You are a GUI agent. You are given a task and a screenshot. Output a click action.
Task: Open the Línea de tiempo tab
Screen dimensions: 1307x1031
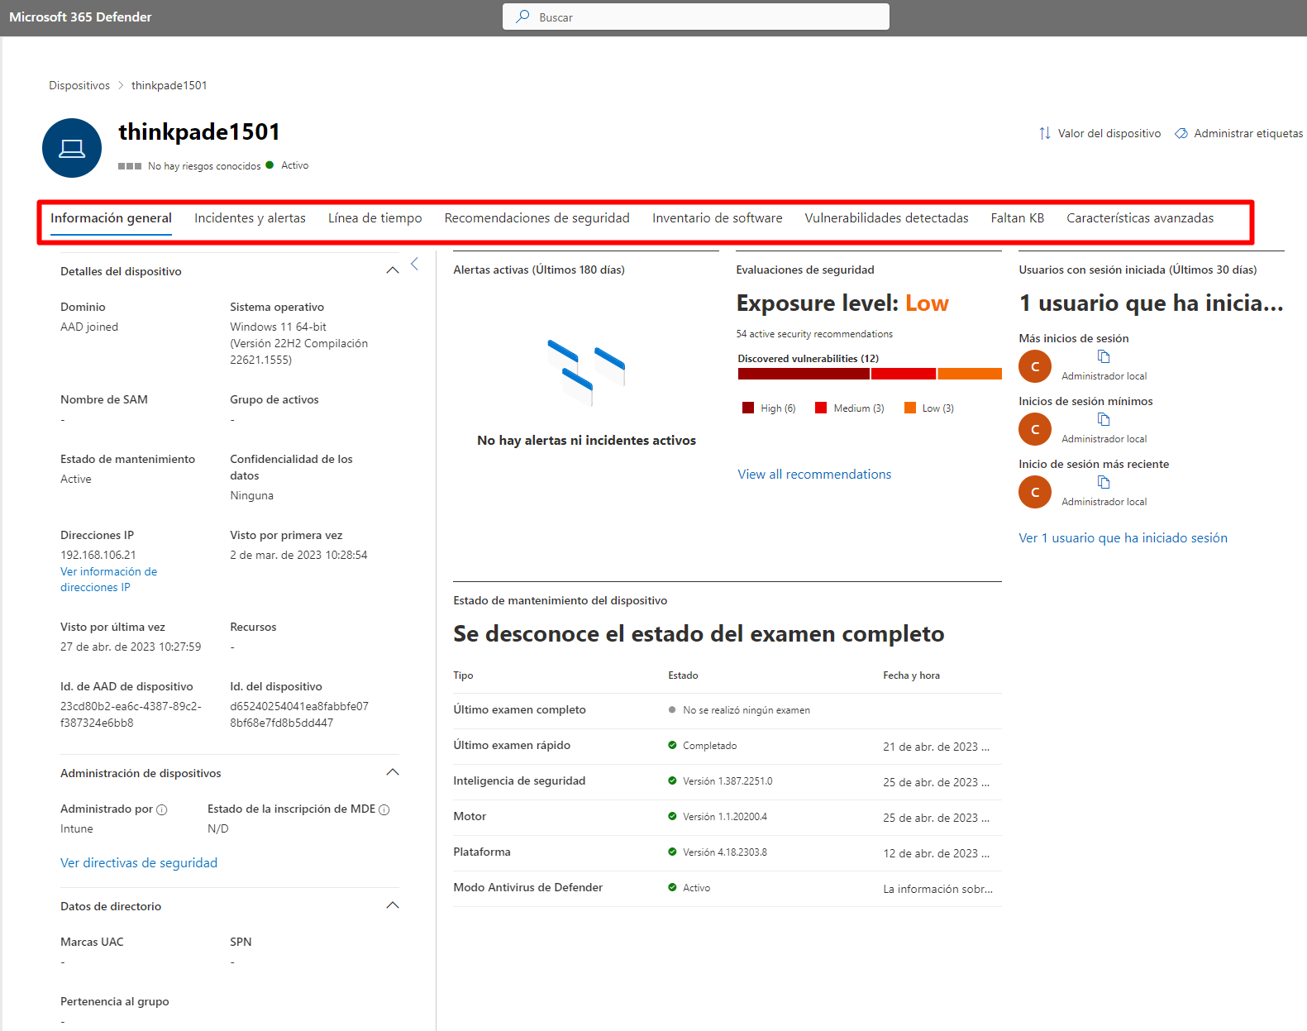tap(374, 218)
